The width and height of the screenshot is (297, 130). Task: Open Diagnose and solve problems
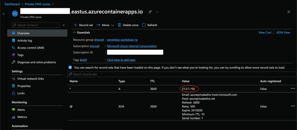(37, 62)
